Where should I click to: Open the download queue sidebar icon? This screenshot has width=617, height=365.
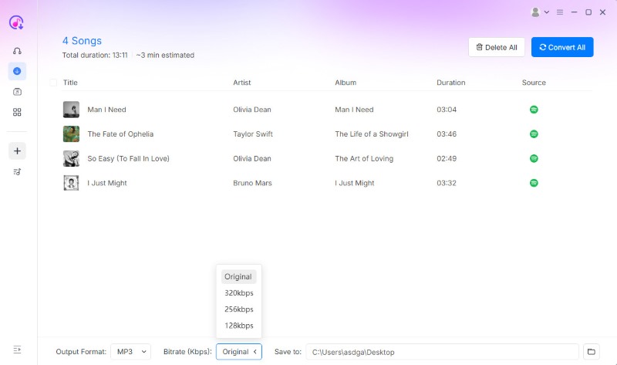click(17, 71)
